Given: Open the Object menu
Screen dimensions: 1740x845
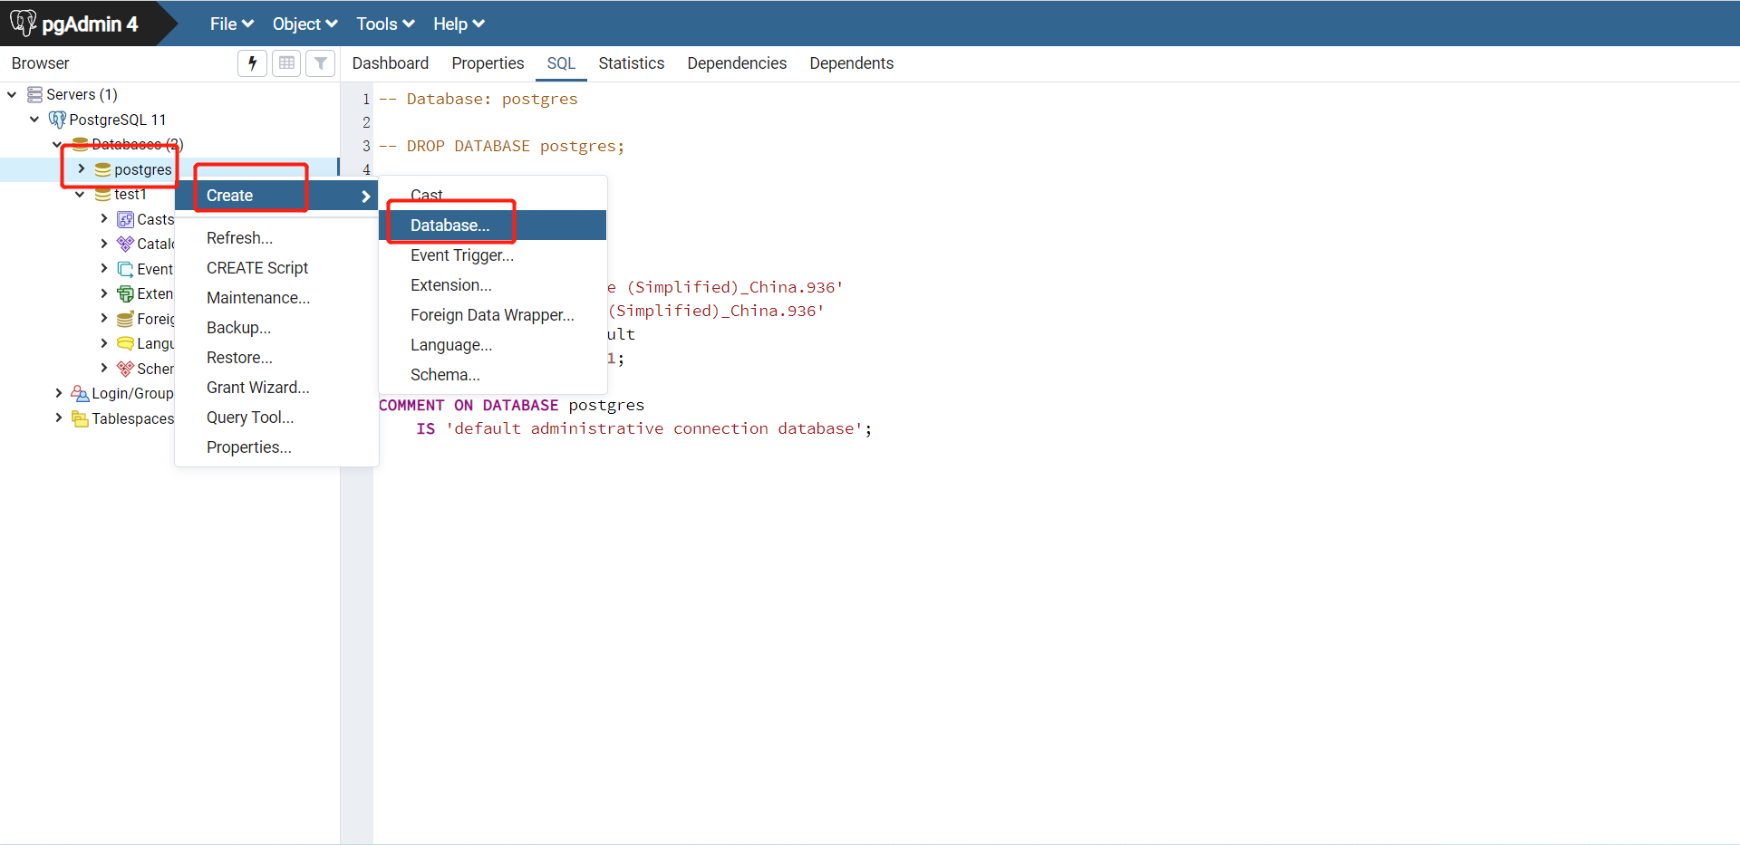Looking at the screenshot, I should coord(304,24).
